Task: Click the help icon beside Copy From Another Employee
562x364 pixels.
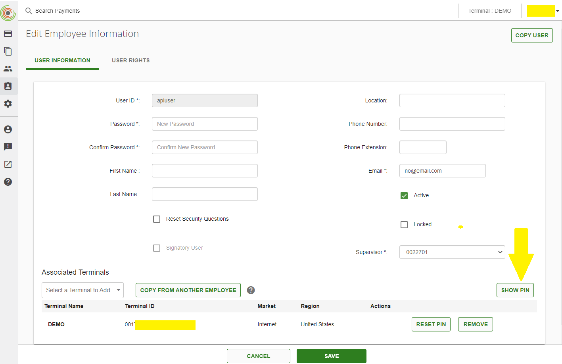Action: (251, 290)
